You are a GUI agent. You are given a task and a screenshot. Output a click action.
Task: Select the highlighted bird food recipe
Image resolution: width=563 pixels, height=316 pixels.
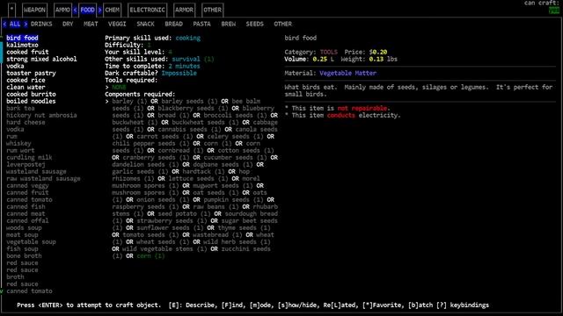[x=22, y=38]
